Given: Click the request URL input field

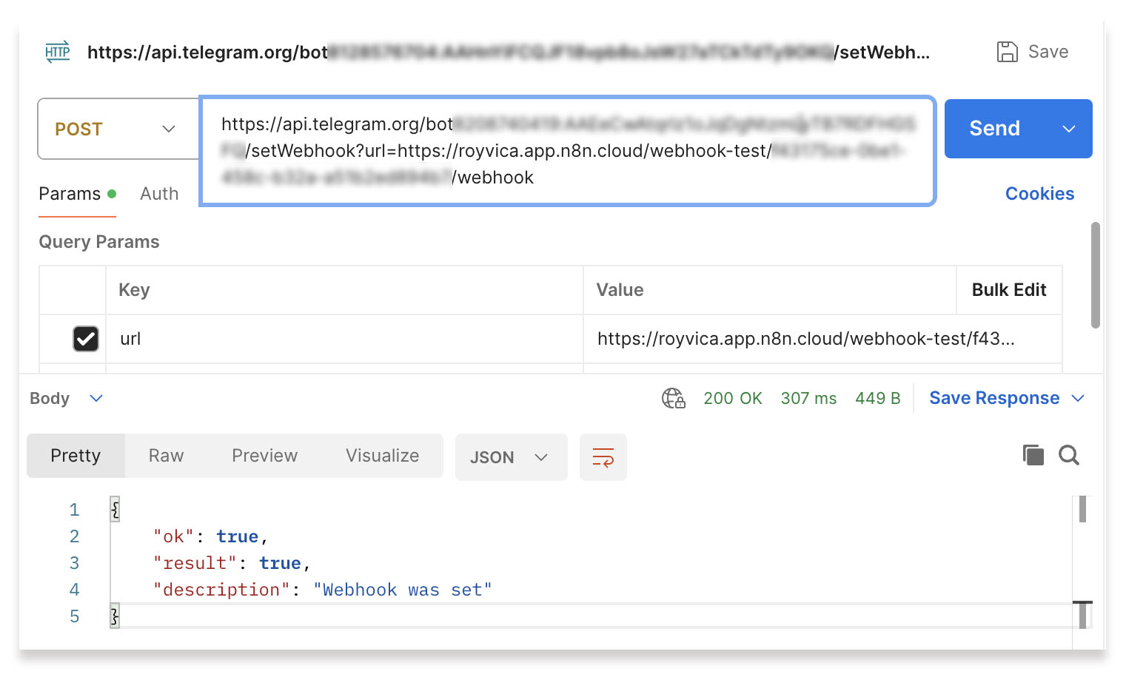Looking at the screenshot, I should (567, 151).
